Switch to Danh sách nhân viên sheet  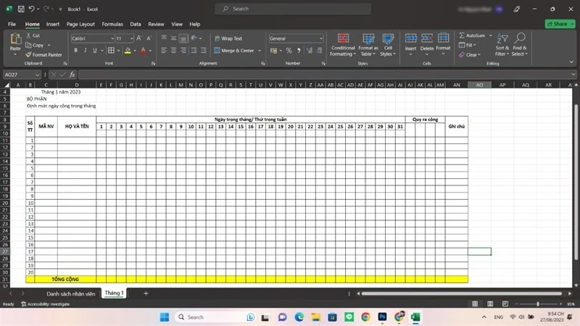(70, 293)
